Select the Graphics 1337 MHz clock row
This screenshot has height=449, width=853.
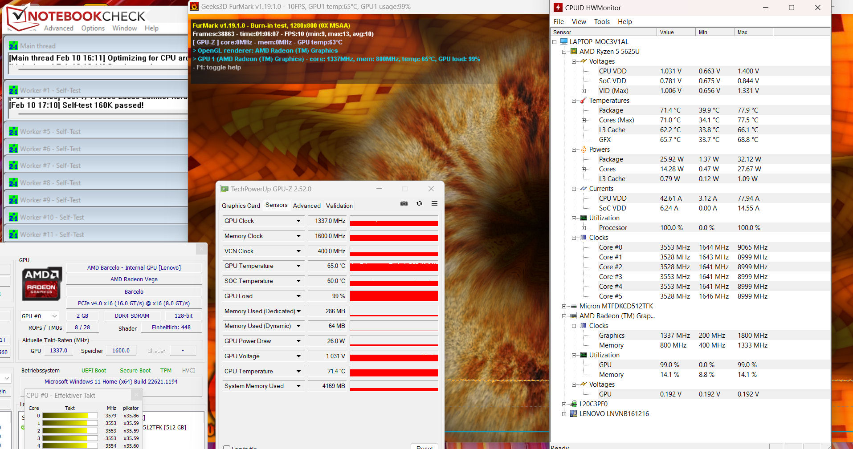click(x=690, y=336)
